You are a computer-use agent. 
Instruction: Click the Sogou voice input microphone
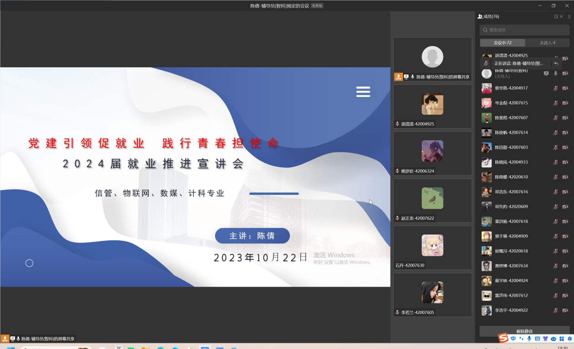(x=529, y=339)
